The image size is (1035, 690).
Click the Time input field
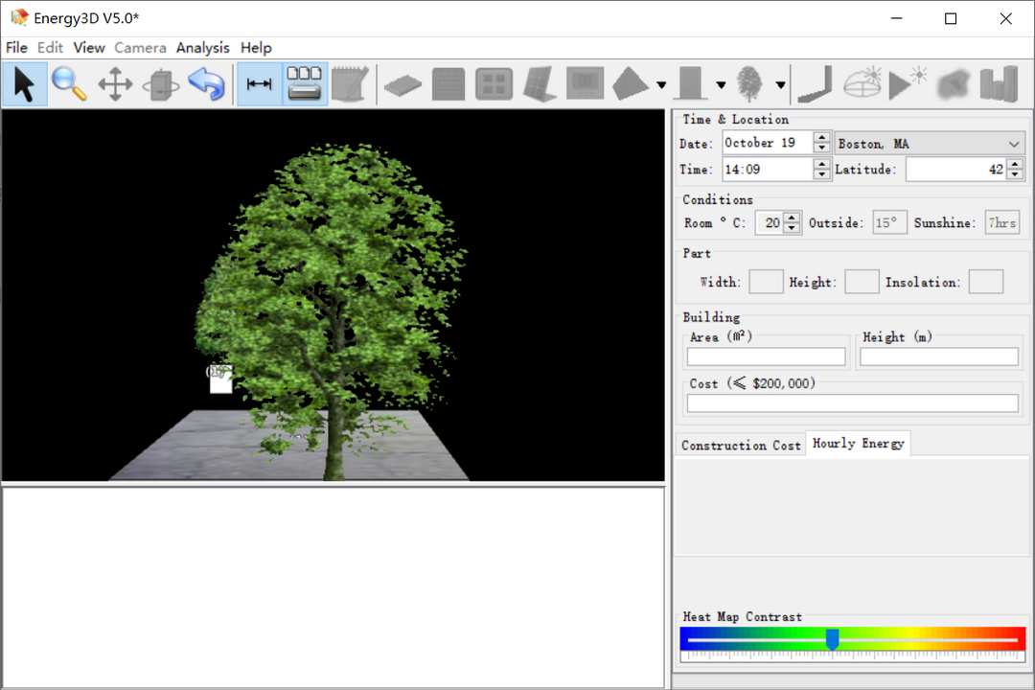tap(767, 170)
